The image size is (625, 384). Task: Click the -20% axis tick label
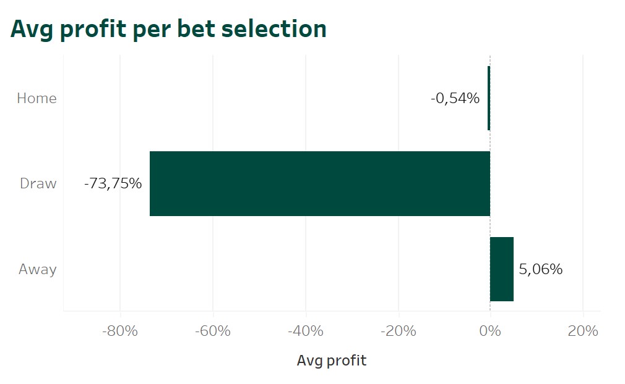point(398,332)
